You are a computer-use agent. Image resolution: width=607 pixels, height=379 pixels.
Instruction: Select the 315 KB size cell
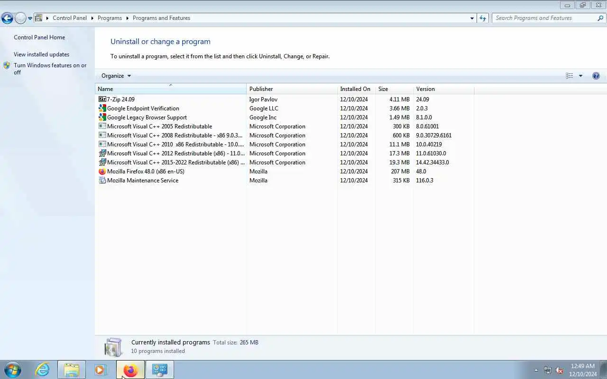pos(401,180)
